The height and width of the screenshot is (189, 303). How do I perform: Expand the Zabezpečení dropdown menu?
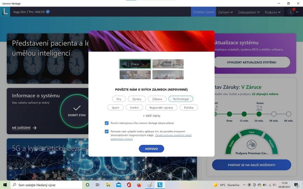click(249, 12)
